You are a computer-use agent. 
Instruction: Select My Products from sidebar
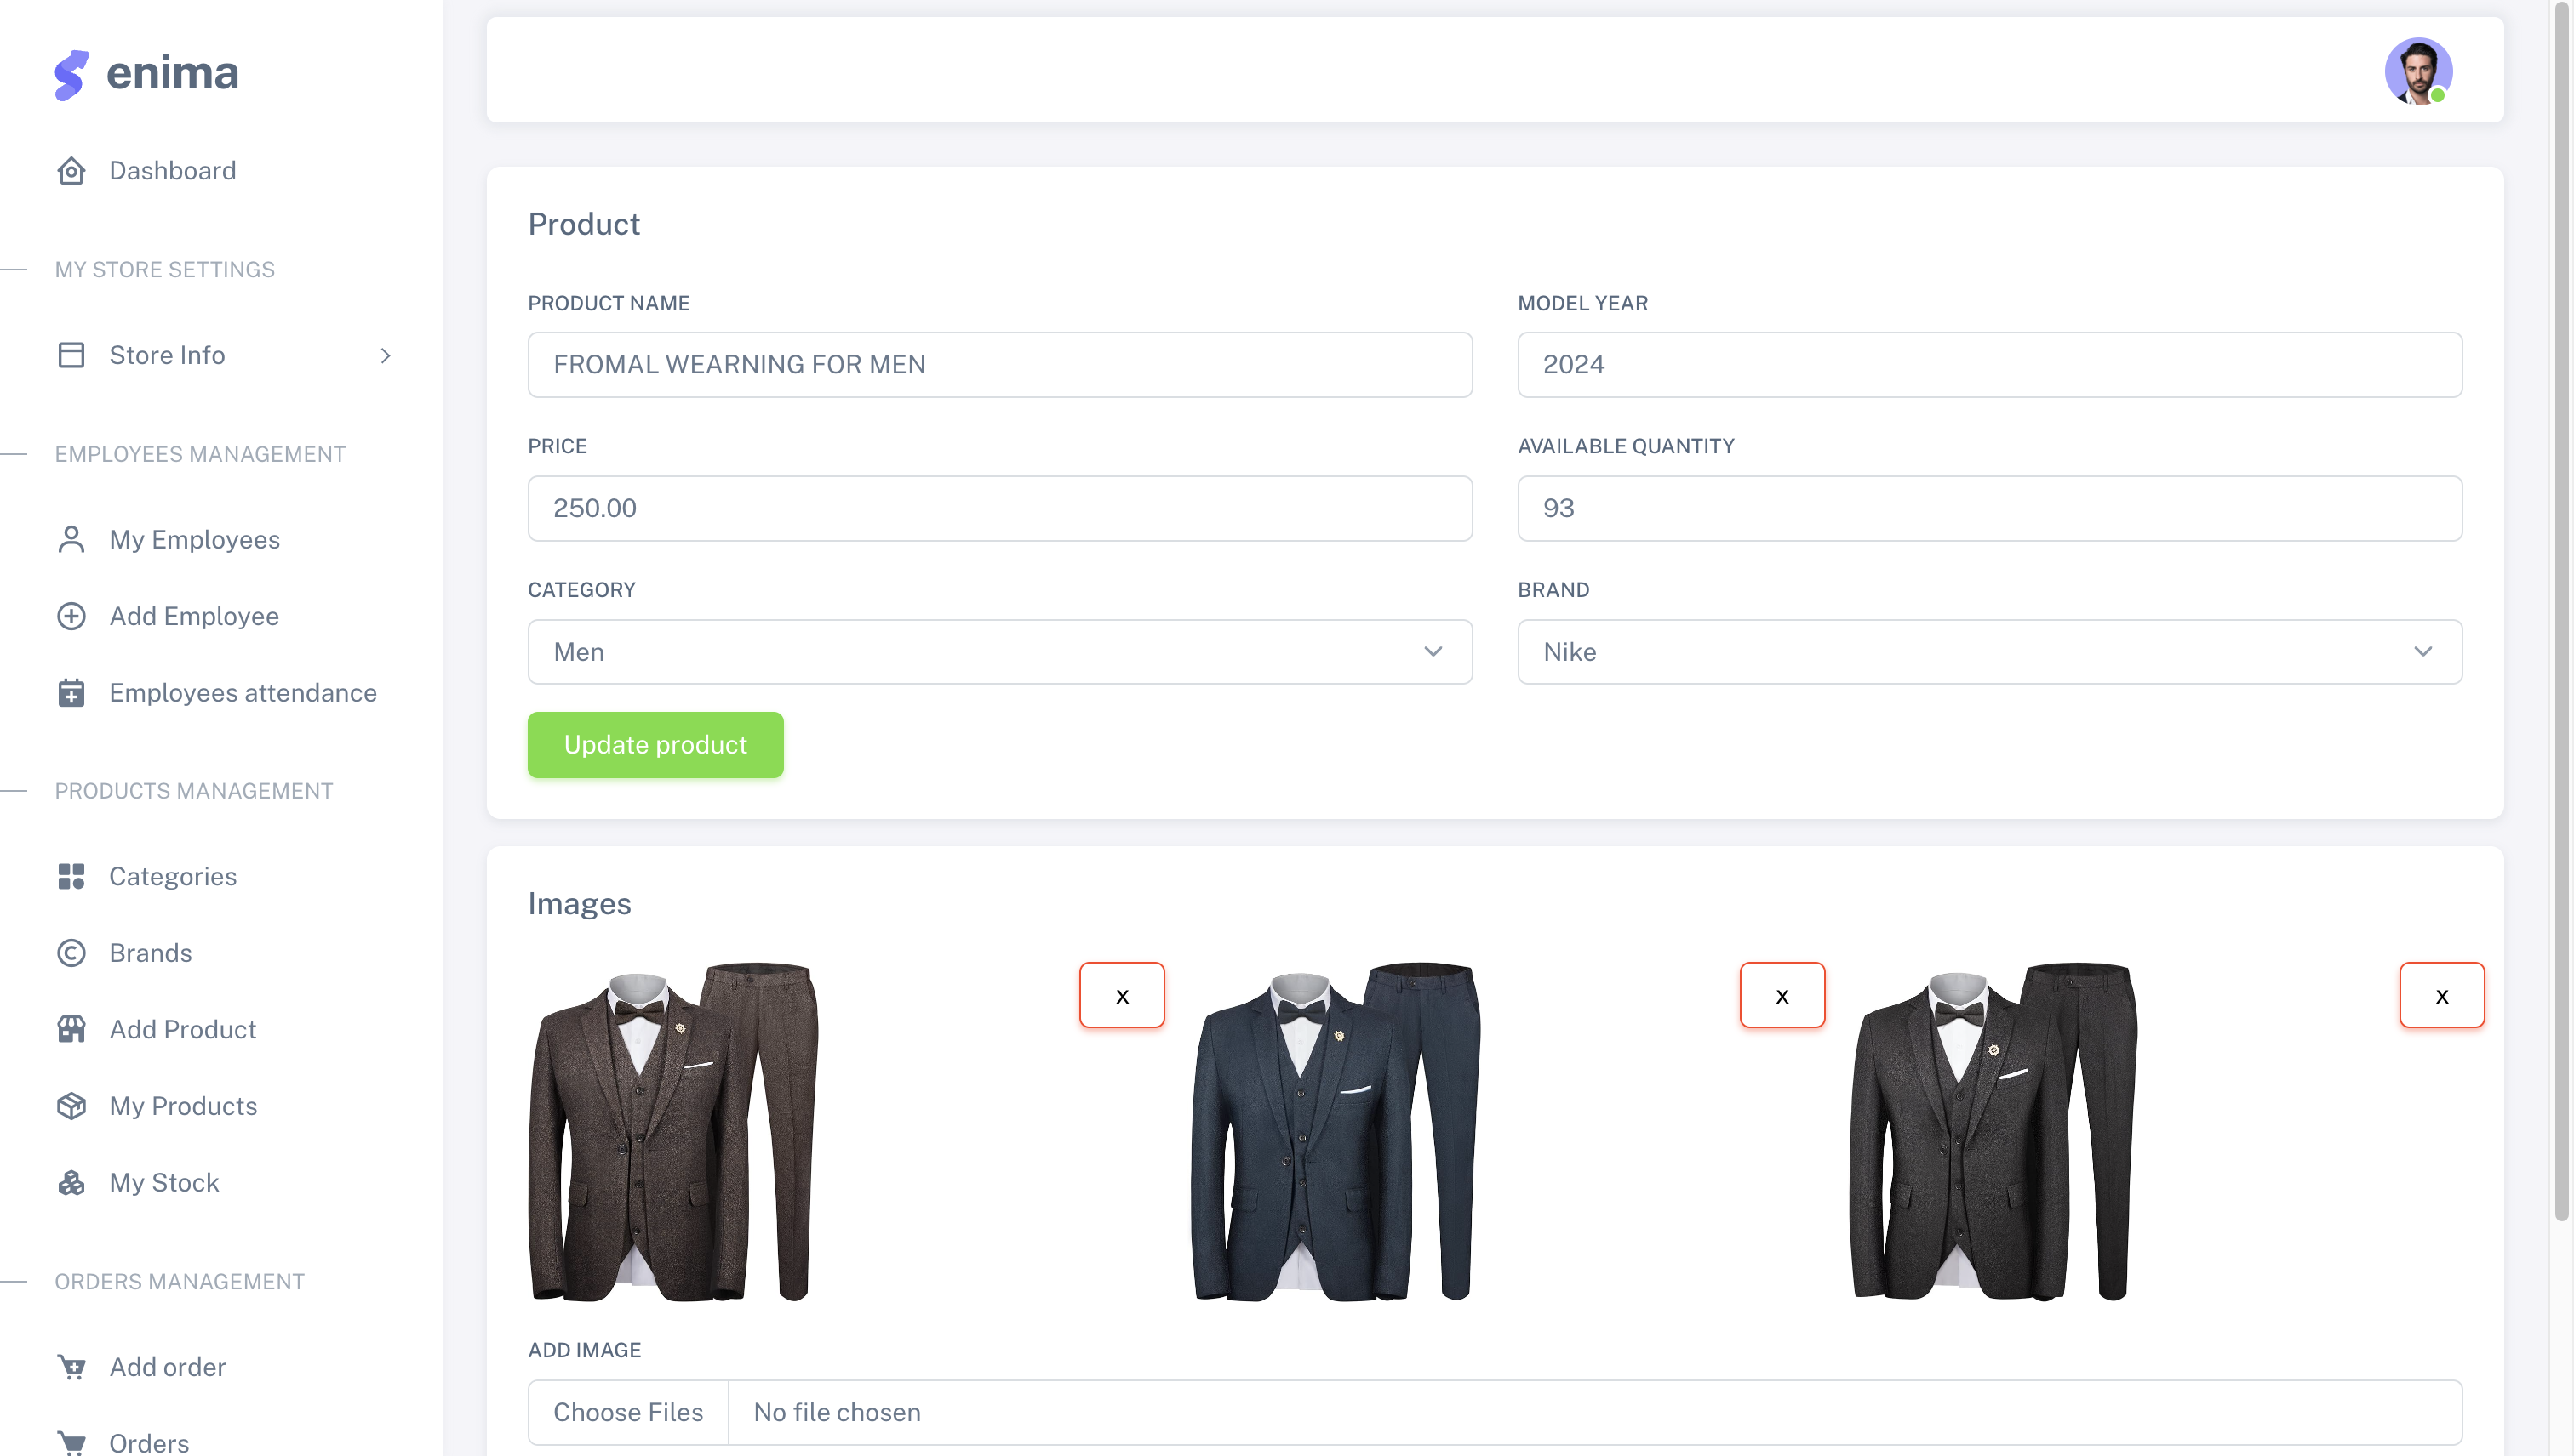tap(182, 1106)
